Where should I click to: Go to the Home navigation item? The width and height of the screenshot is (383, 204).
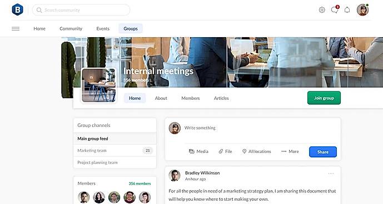click(x=39, y=28)
